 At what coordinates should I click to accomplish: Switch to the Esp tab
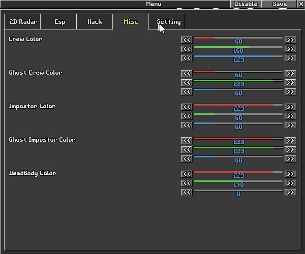tap(58, 21)
